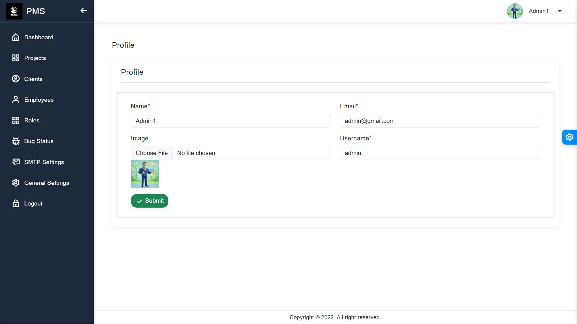Click the Admin1 avatar in header
This screenshot has height=324, width=577.
click(515, 11)
